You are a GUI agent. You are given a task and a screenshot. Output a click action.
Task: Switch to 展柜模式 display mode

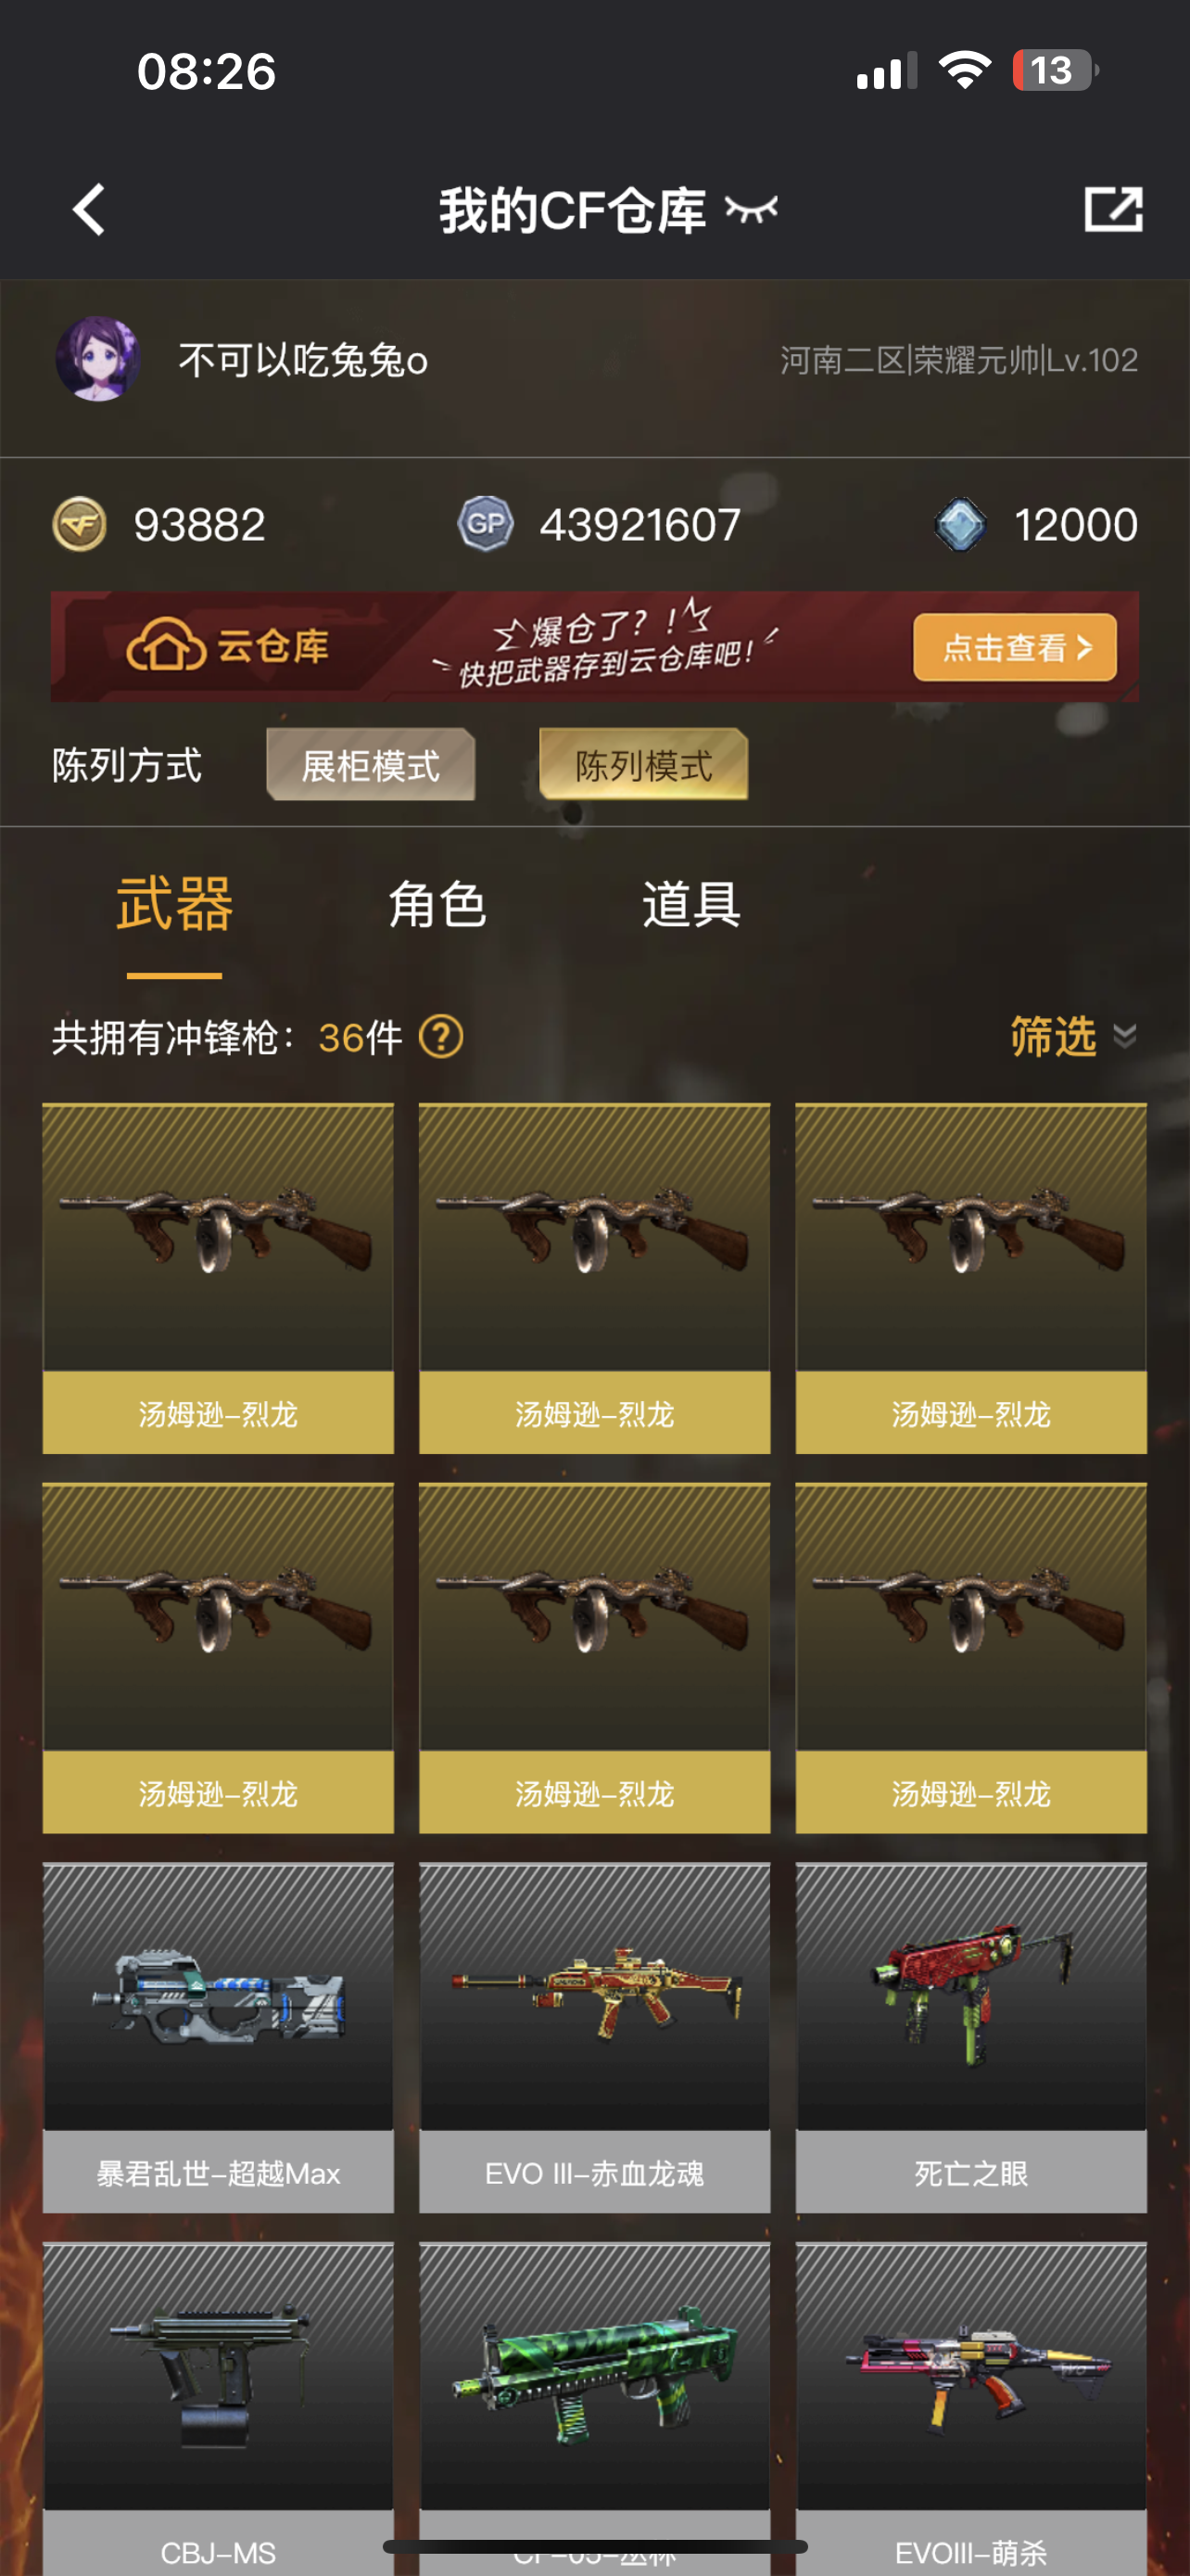[371, 765]
